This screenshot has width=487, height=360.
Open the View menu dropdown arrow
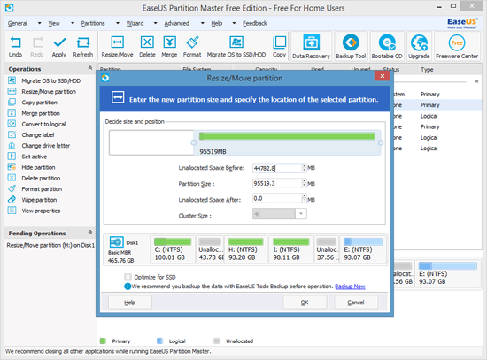pos(73,23)
